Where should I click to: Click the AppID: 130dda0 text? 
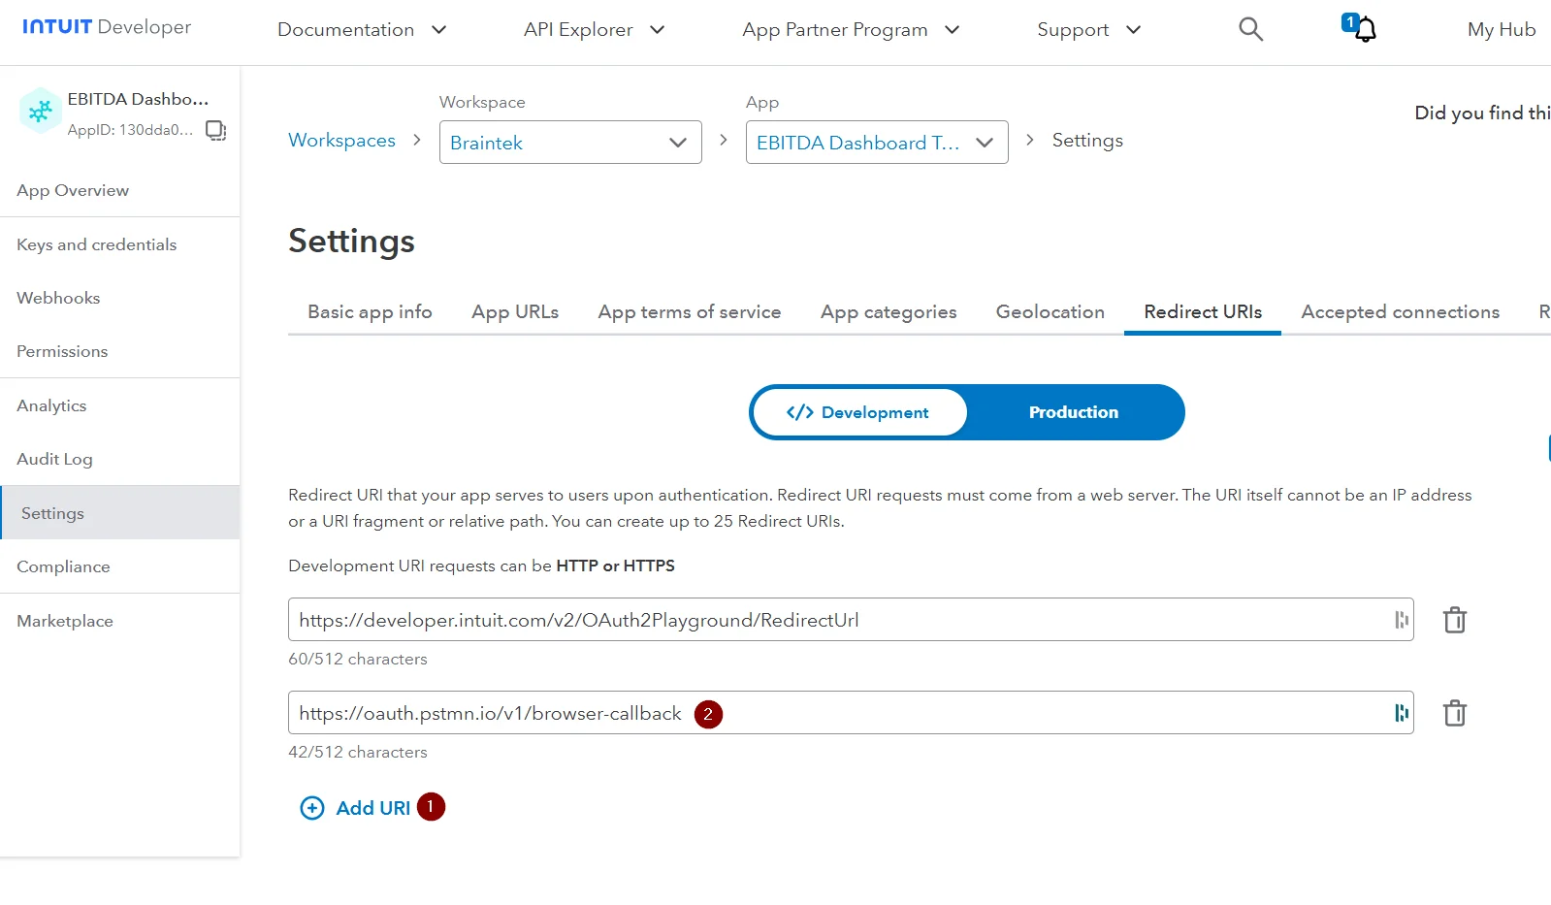[130, 130]
